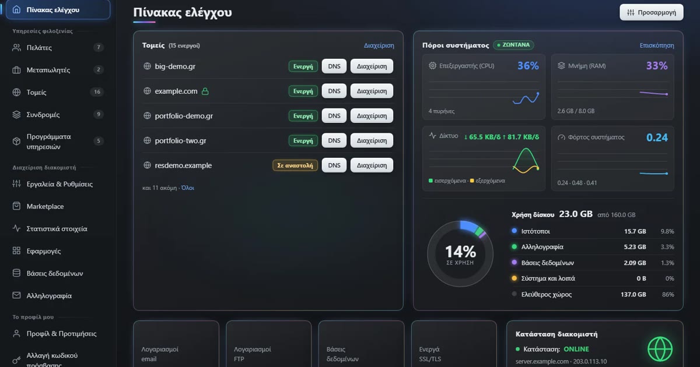This screenshot has width=700, height=367.
Task: Click the 0.24 system load value
Action: [657, 137]
